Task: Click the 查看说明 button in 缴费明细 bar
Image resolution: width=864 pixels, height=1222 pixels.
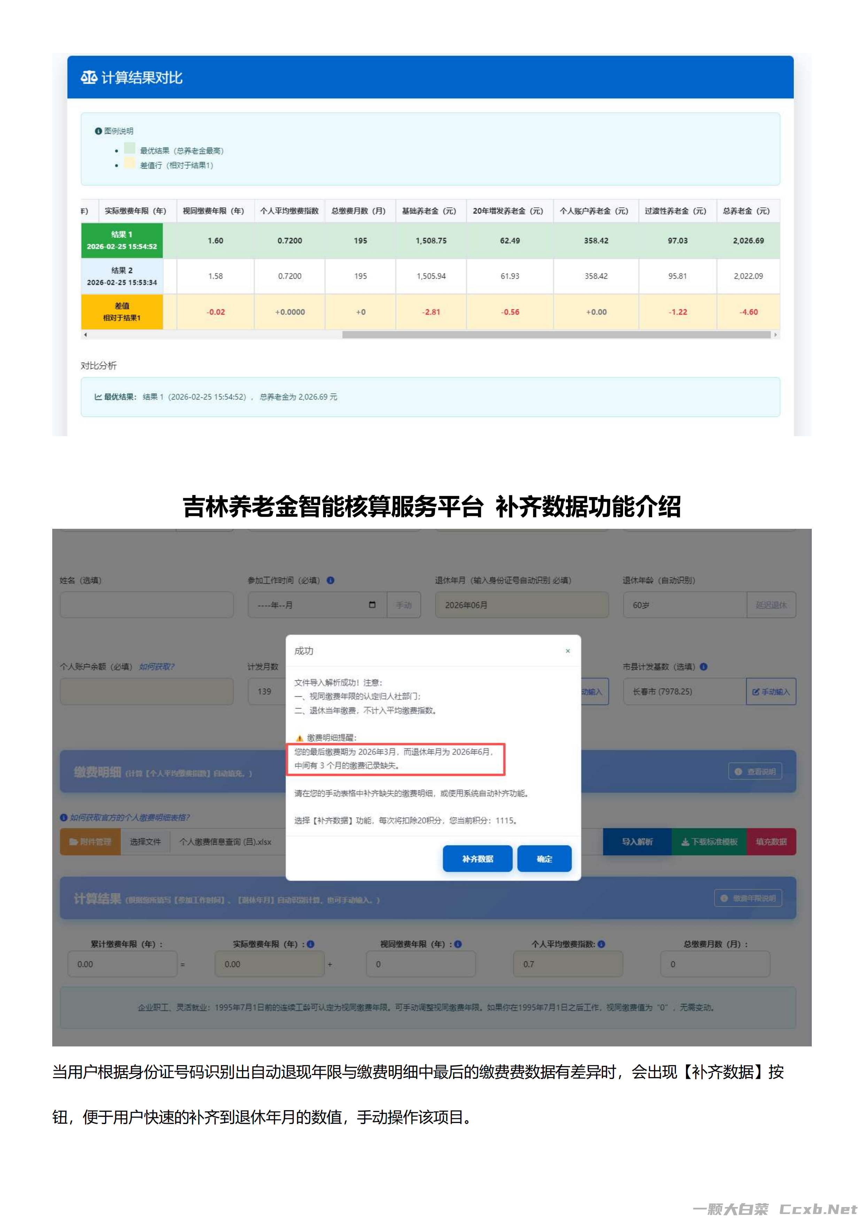Action: 755,771
